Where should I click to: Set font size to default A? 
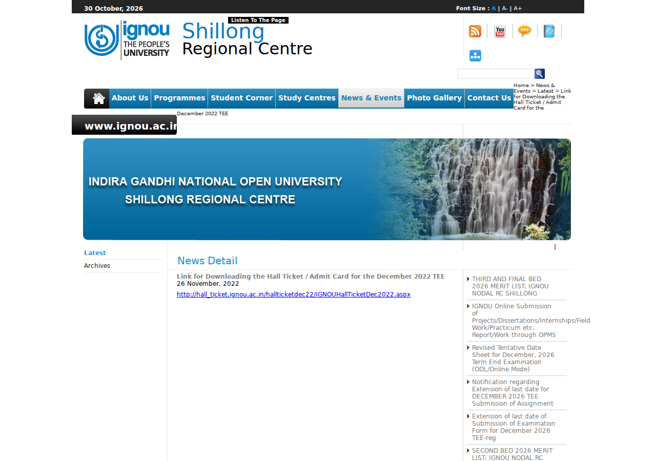[494, 8]
